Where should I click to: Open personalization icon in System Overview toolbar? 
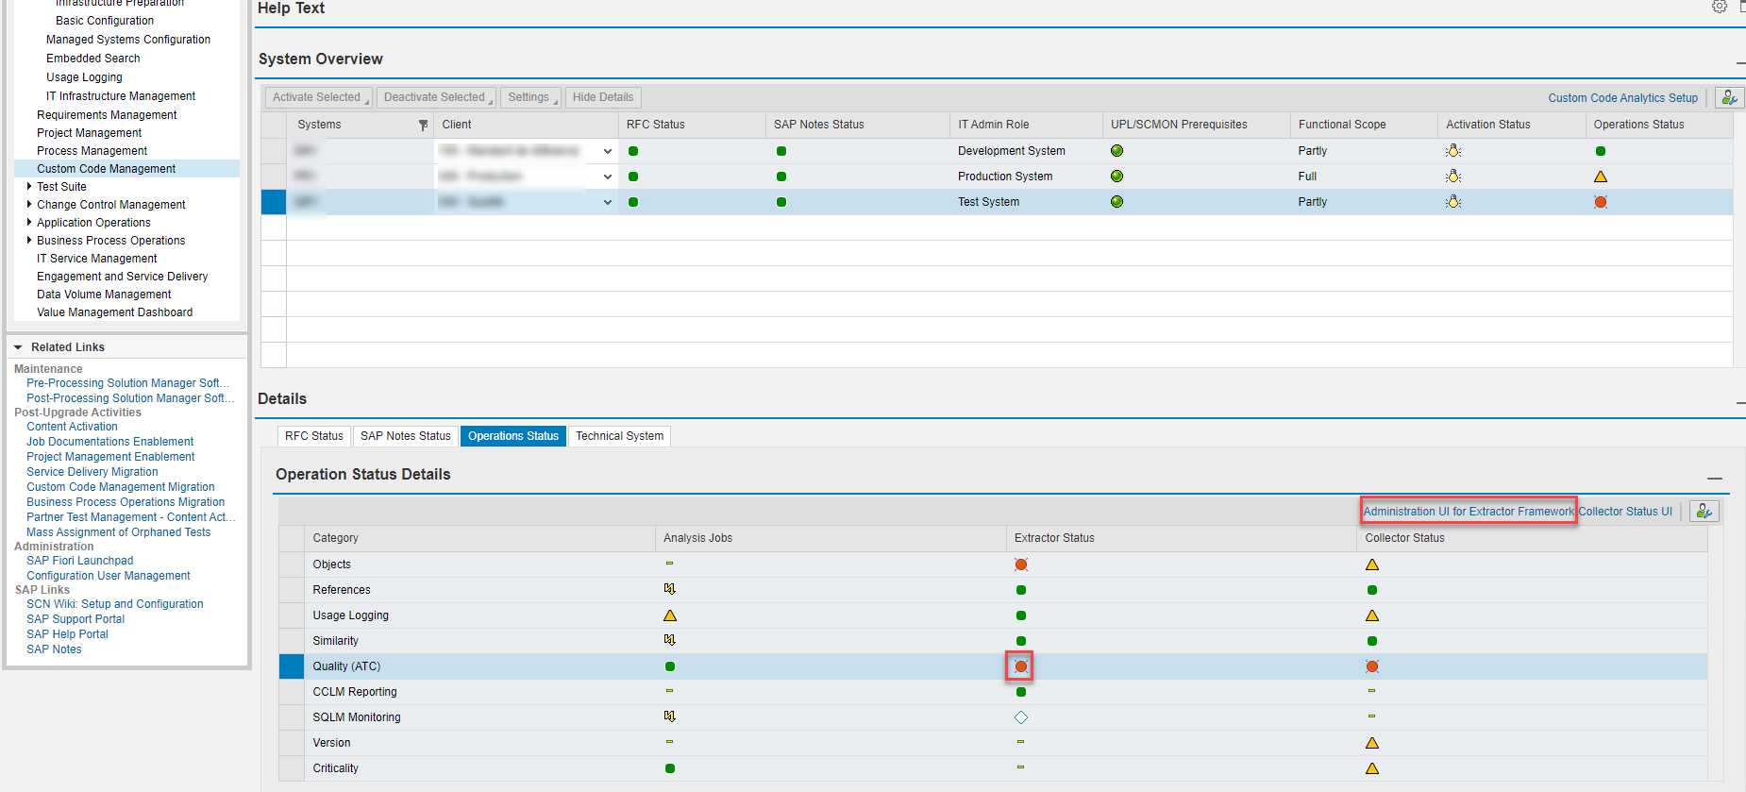coord(1728,97)
